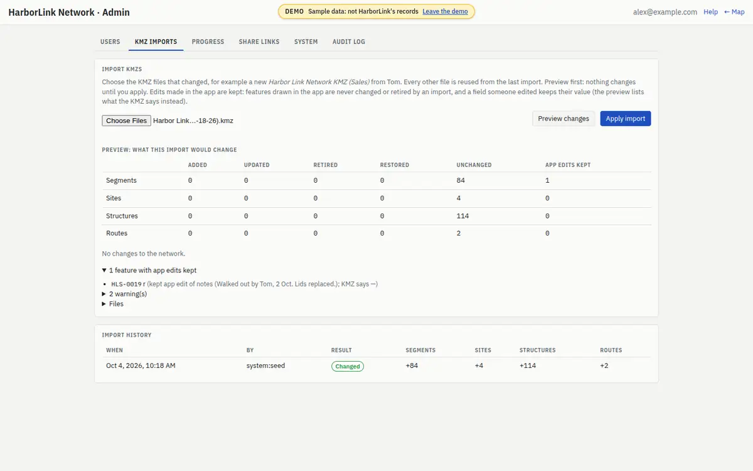Click the Import History heading
This screenshot has width=753, height=471.
(127, 335)
